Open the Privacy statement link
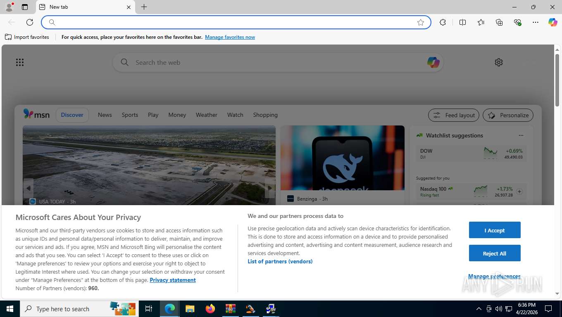This screenshot has height=317, width=562. click(x=173, y=280)
